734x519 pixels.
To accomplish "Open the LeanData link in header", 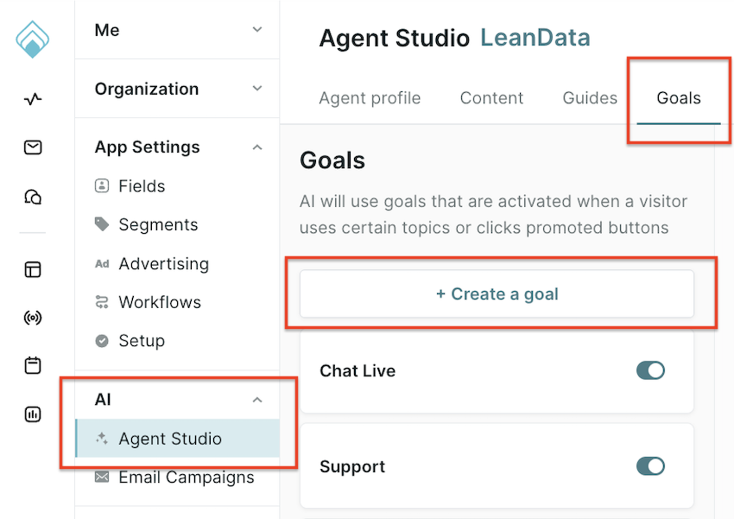I will [x=535, y=38].
